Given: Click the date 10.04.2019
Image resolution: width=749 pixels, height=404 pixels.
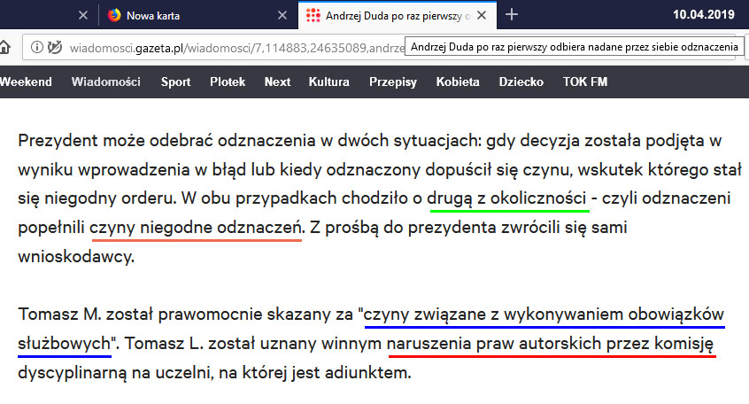Looking at the screenshot, I should 704,14.
